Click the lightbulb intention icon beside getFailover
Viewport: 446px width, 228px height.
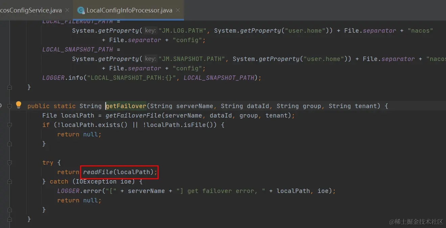pyautogui.click(x=19, y=105)
